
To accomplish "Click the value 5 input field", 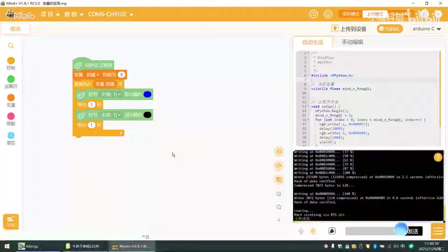I will pos(121,75).
